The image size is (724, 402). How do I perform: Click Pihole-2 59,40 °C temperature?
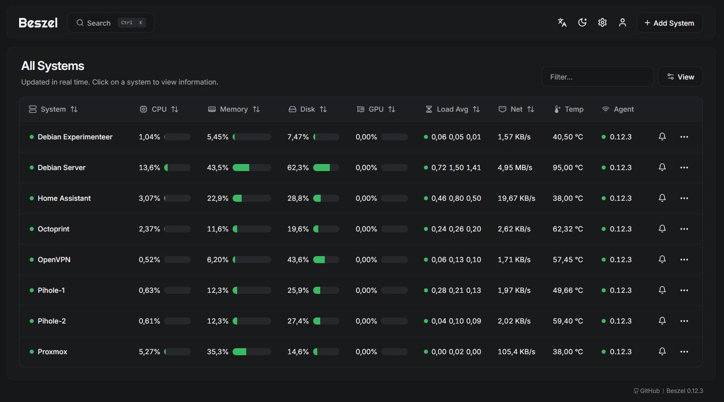pos(568,321)
